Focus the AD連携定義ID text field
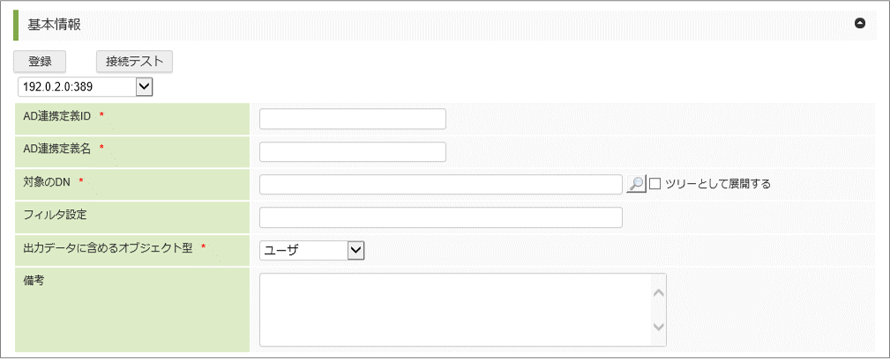This screenshot has width=890, height=359. pyautogui.click(x=353, y=119)
